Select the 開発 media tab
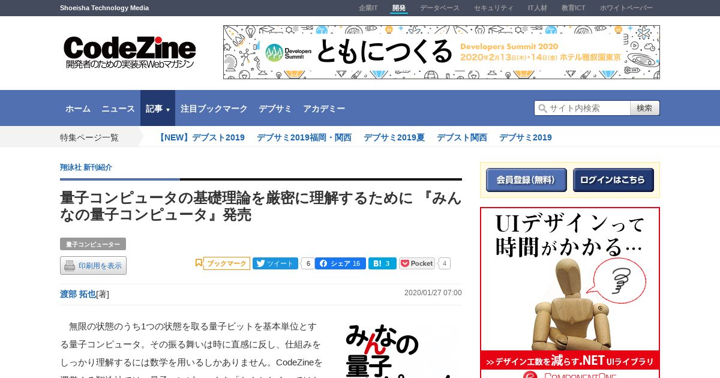The height and width of the screenshot is (378, 720). pyautogui.click(x=399, y=8)
